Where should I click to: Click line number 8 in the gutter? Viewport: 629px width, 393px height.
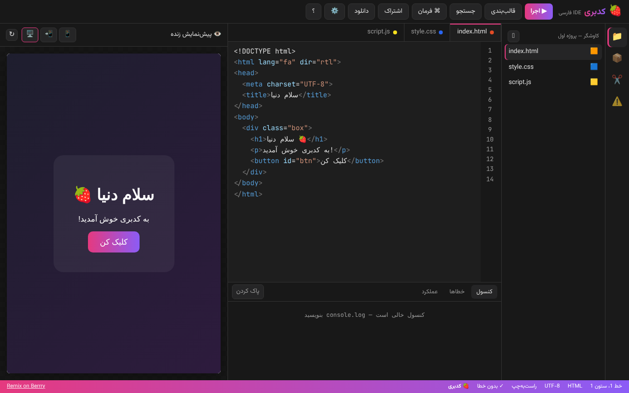489,119
